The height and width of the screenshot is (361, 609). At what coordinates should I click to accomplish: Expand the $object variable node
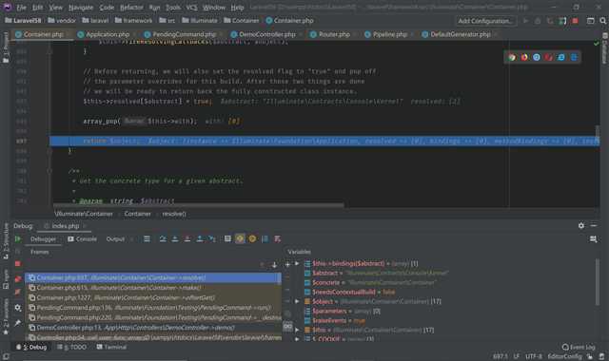pyautogui.click(x=297, y=301)
